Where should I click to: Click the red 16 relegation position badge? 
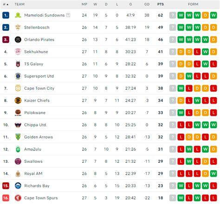(x=6, y=198)
